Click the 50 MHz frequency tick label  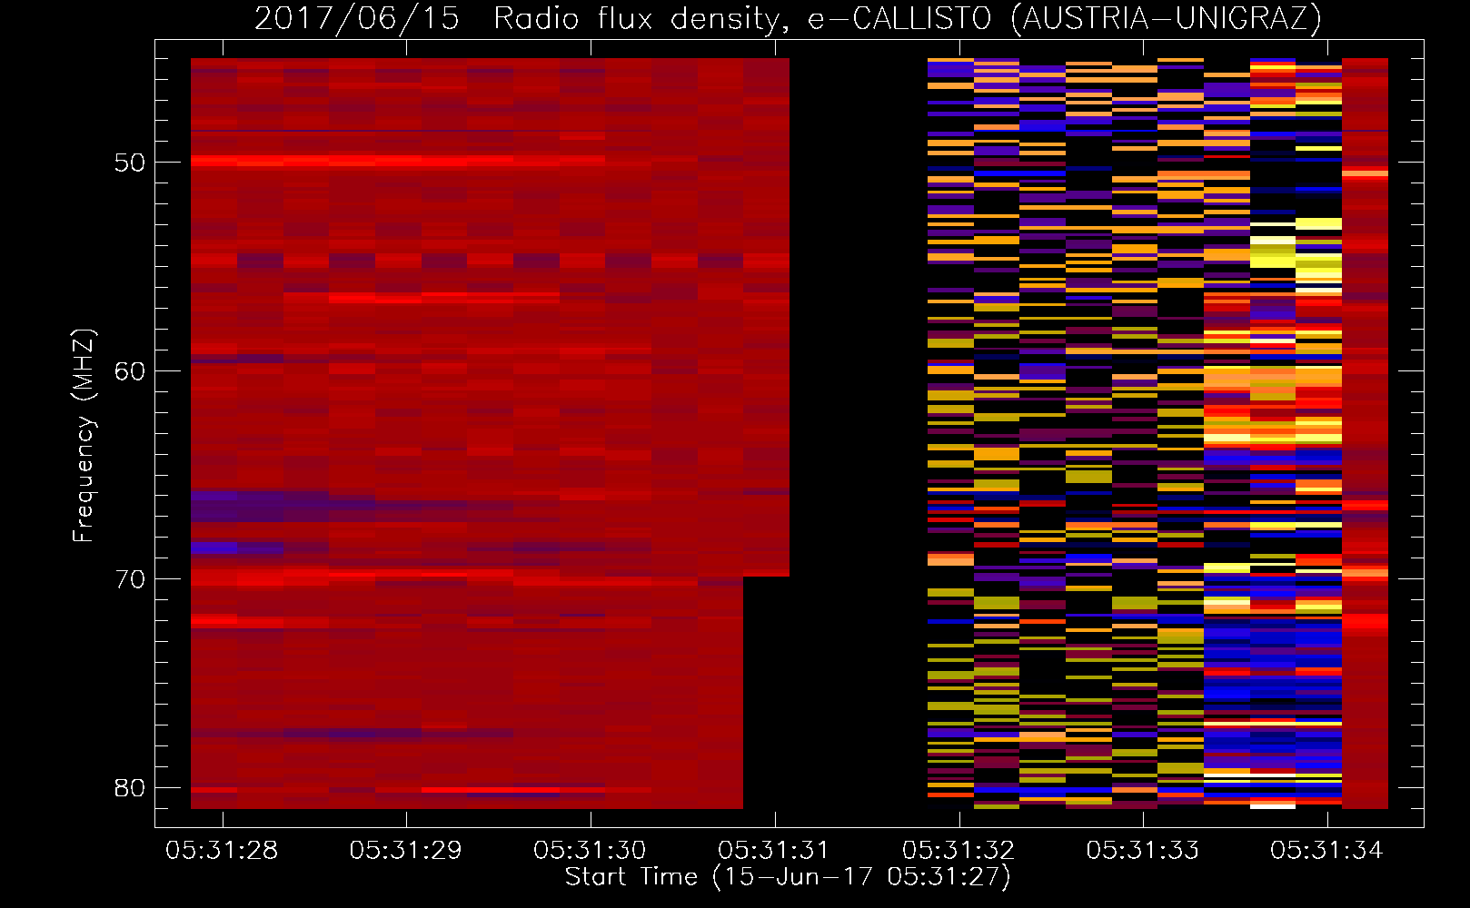tap(130, 163)
